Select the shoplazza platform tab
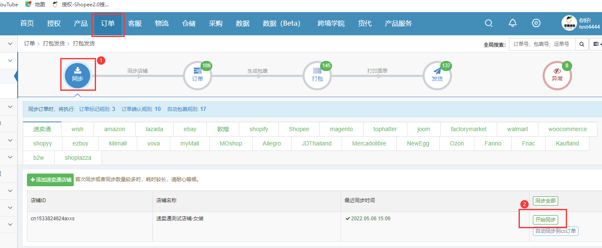The height and width of the screenshot is (248, 602). [78, 158]
